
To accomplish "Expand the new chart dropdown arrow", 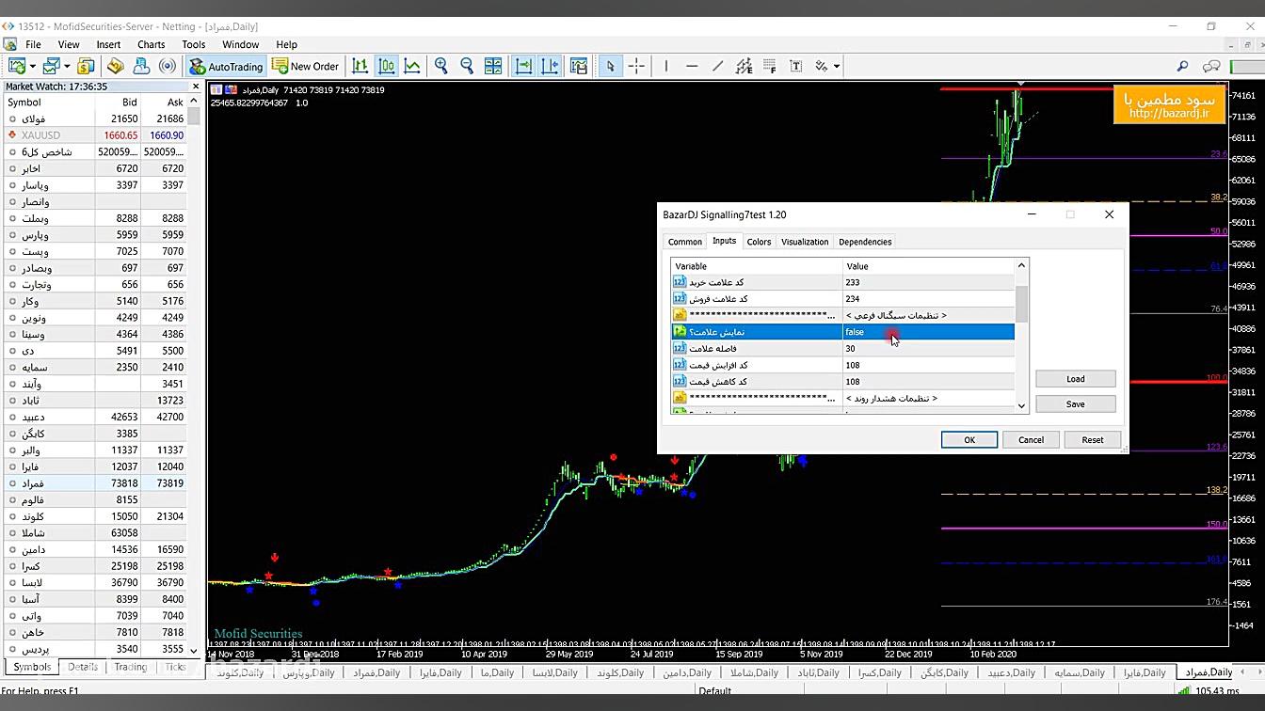I will pos(32,66).
